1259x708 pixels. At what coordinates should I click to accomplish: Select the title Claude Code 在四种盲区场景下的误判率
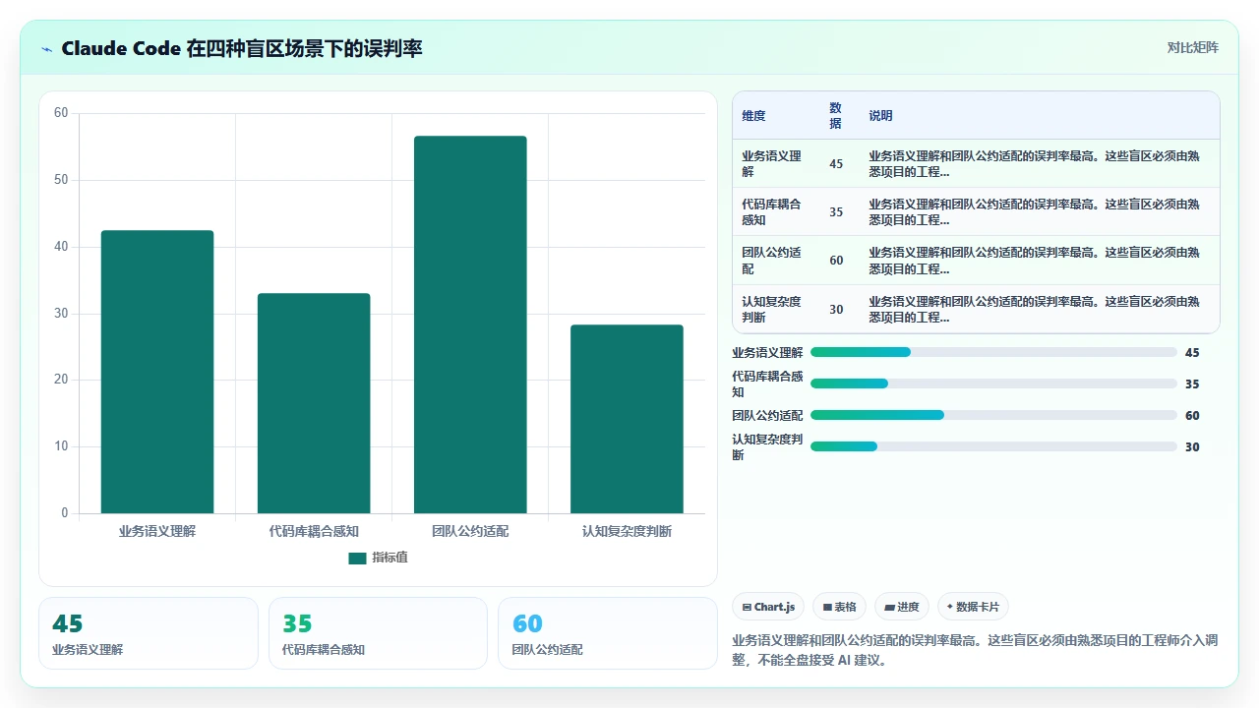(241, 48)
